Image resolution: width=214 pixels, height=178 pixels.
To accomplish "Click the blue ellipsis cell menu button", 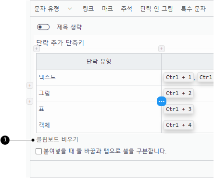I will tap(162, 101).
